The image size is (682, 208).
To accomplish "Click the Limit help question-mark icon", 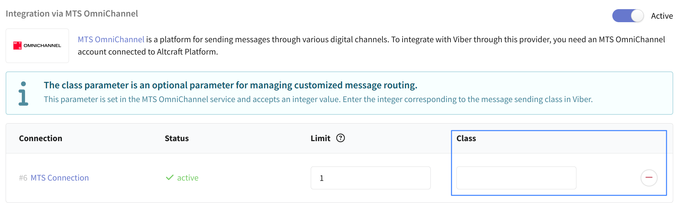I will (340, 138).
